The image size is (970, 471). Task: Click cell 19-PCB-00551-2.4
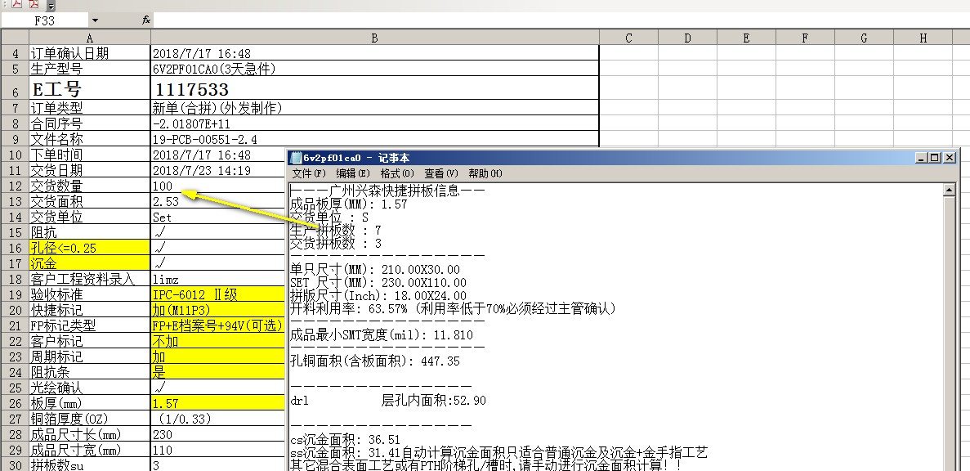[x=375, y=139]
